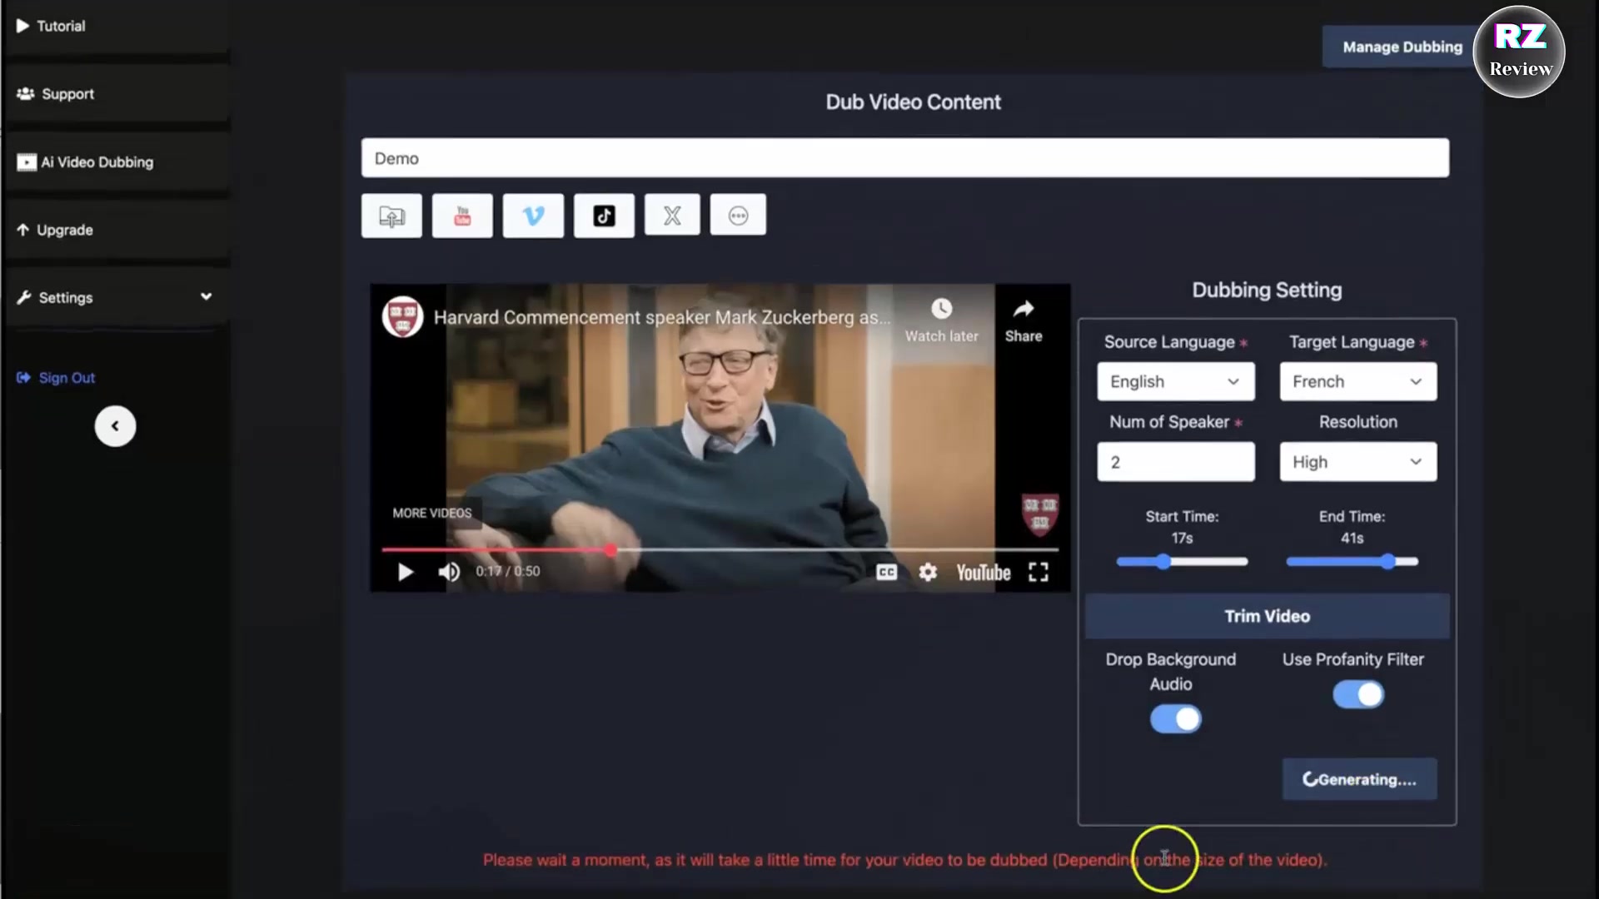Open video on YouTube logo

[984, 573]
